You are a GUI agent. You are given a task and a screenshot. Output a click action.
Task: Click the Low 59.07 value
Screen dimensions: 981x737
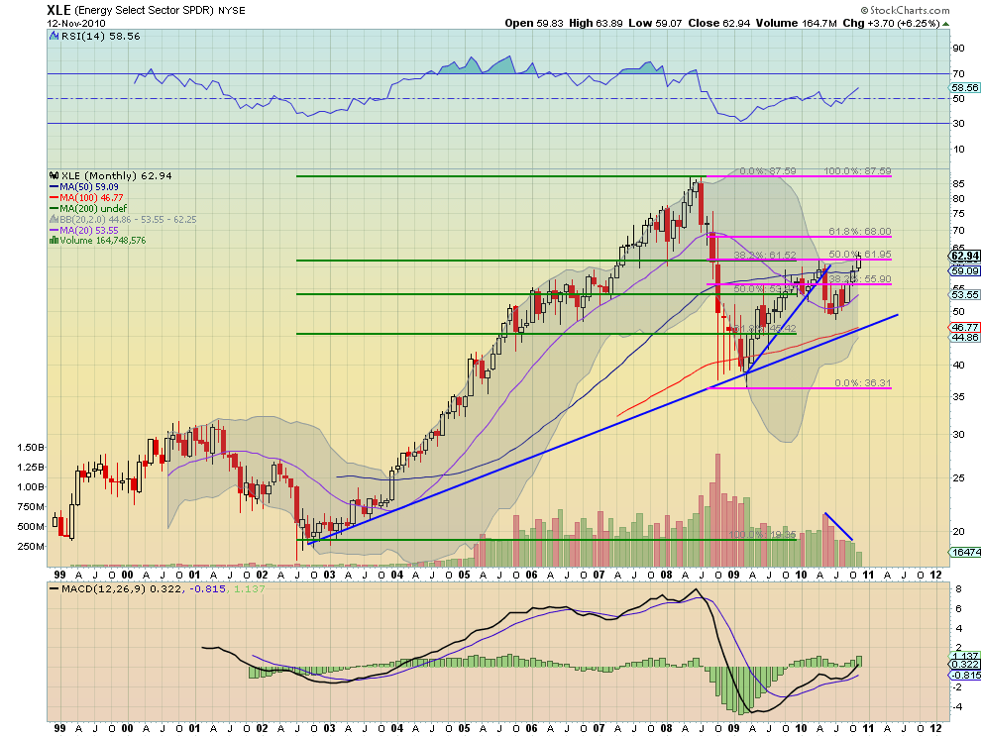click(655, 23)
